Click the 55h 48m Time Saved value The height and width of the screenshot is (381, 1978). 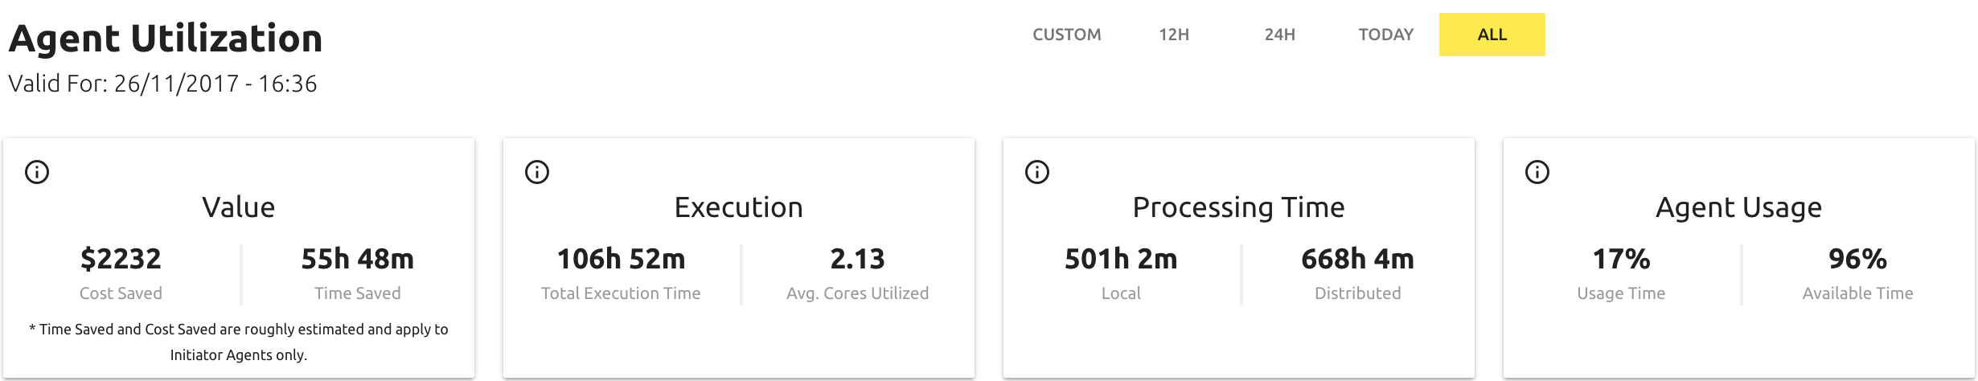(357, 259)
